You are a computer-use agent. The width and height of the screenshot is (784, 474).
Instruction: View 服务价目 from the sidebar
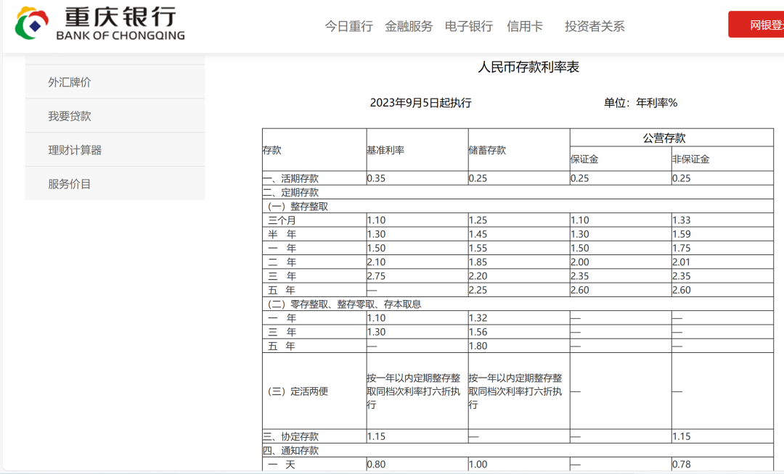[70, 184]
